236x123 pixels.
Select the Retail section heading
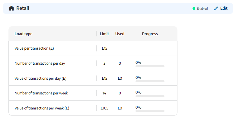[x=23, y=8]
